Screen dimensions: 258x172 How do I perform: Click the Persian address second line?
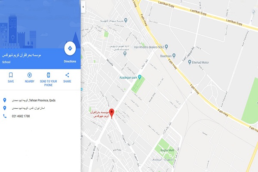[x=28, y=108]
